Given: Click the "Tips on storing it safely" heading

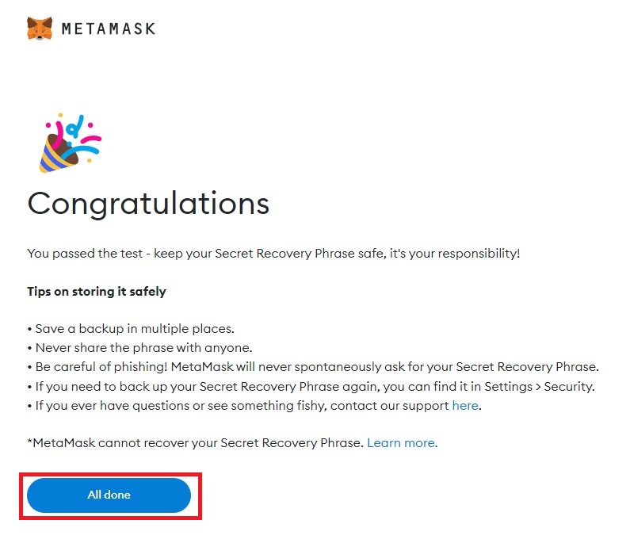Looking at the screenshot, I should pyautogui.click(x=97, y=291).
